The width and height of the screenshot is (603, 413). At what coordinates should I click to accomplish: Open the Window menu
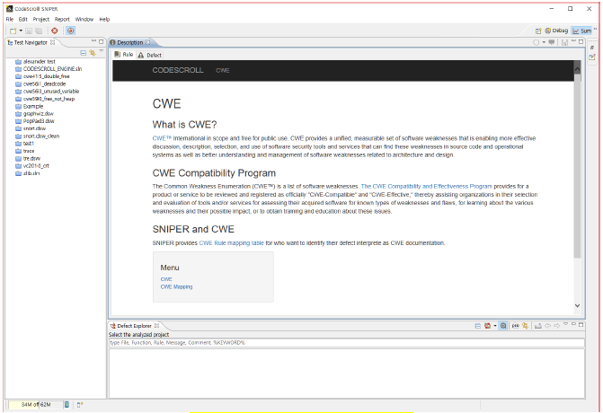[x=84, y=19]
